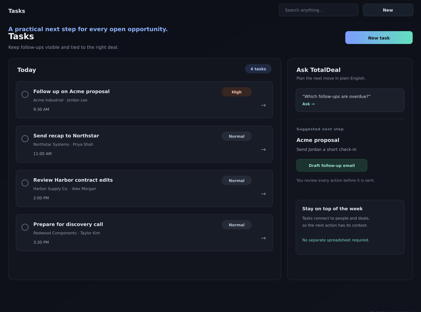The width and height of the screenshot is (421, 312).
Task: Click the 4 tasks badge
Action: 258,69
